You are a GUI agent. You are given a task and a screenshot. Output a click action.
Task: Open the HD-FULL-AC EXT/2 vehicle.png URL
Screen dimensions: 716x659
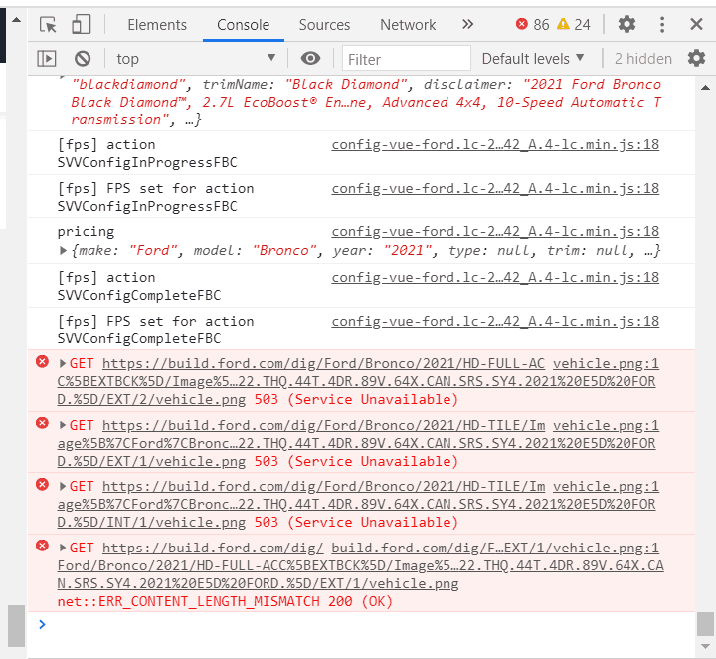point(356,381)
